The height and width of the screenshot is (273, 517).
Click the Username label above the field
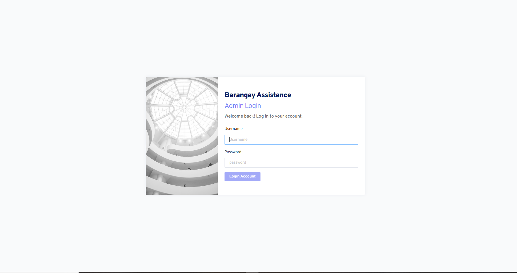(233, 129)
